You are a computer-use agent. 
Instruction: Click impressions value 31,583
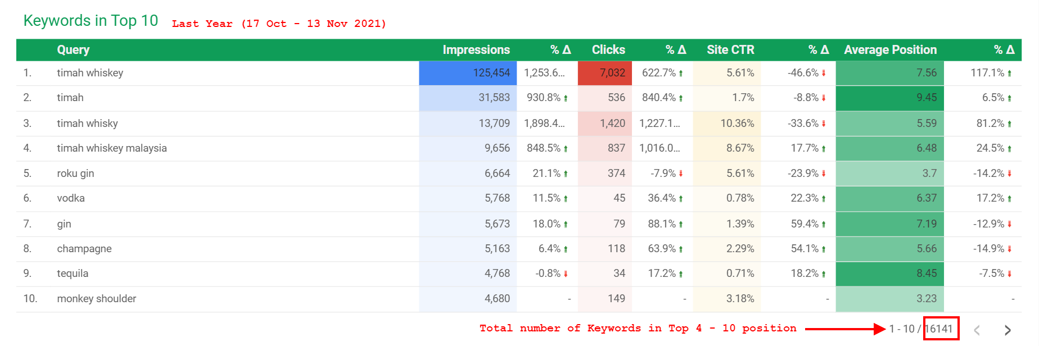pos(494,98)
